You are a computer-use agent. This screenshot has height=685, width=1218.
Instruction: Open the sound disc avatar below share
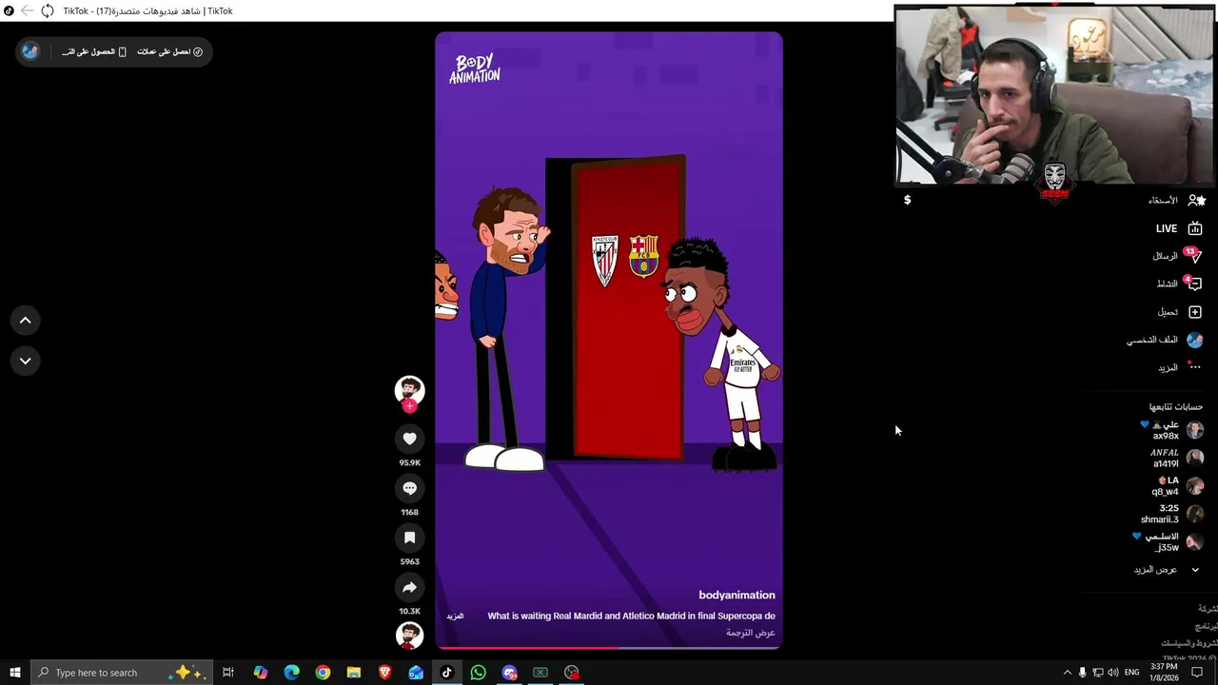(409, 635)
